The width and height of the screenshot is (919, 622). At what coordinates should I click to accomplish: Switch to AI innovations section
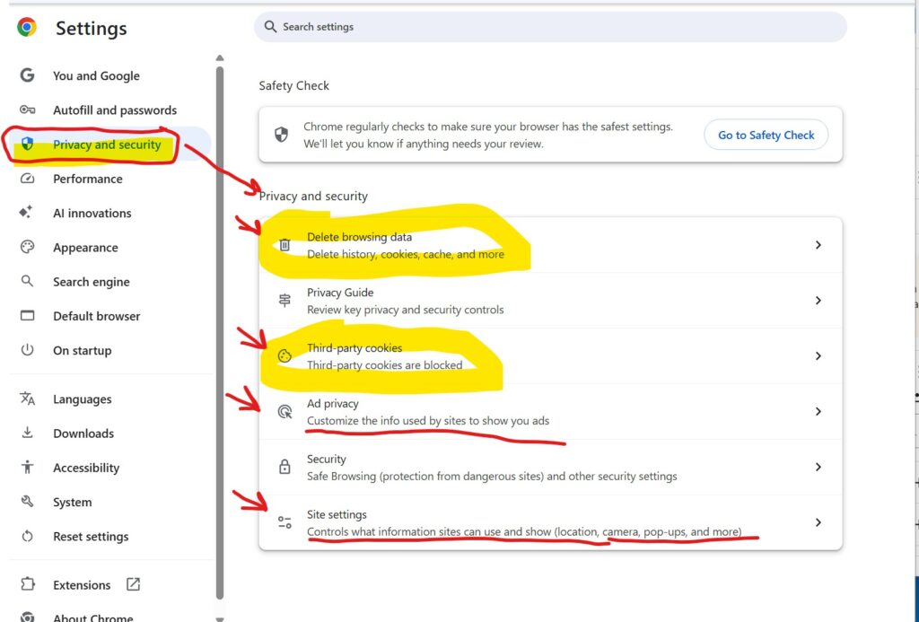pos(92,213)
